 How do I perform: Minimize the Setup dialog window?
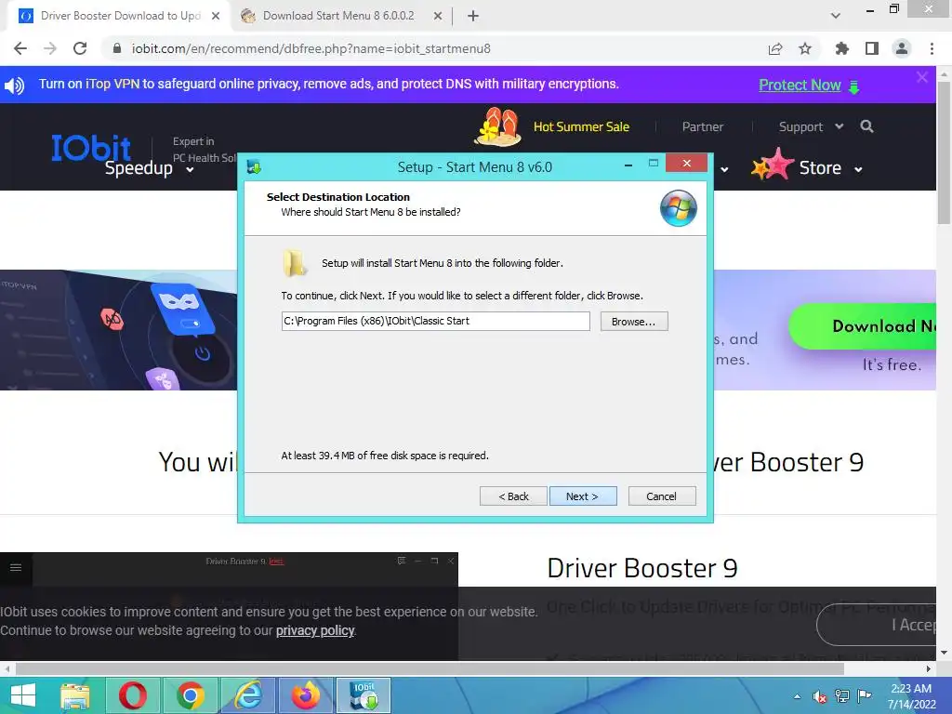(628, 164)
